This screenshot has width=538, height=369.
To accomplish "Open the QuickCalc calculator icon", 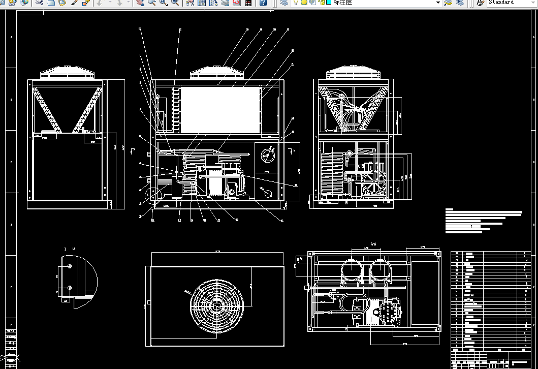I will pyautogui.click(x=248, y=3).
